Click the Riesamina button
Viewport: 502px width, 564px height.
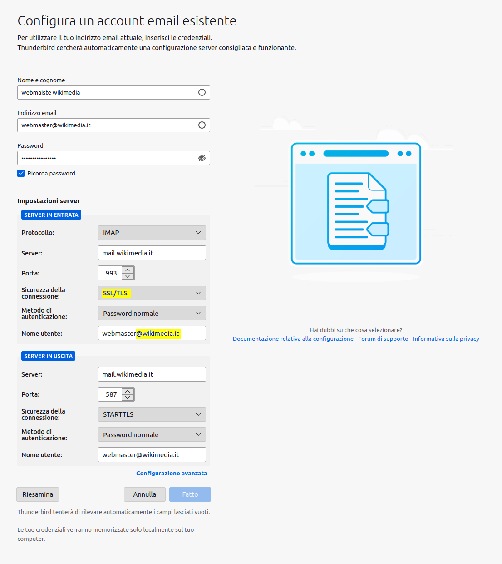point(38,494)
